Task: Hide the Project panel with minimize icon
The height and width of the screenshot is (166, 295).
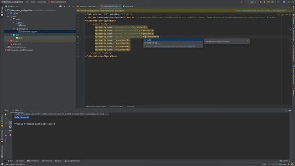Action: click(73, 6)
